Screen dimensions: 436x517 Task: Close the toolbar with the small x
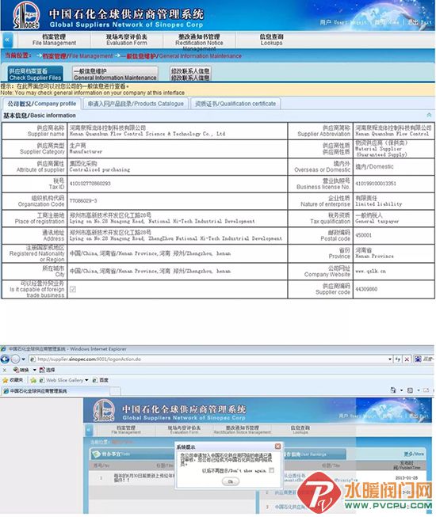point(4,370)
